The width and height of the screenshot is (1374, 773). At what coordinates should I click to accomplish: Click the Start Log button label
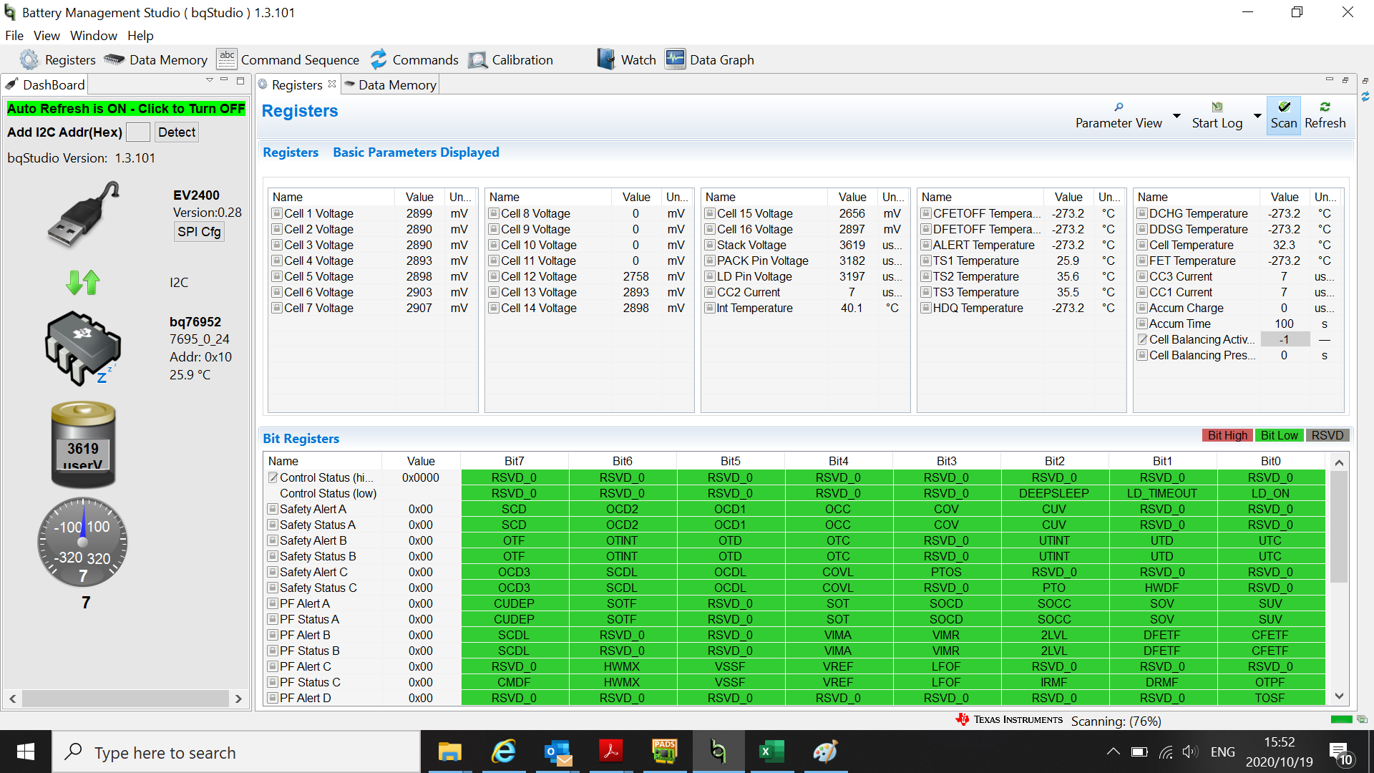1217,123
